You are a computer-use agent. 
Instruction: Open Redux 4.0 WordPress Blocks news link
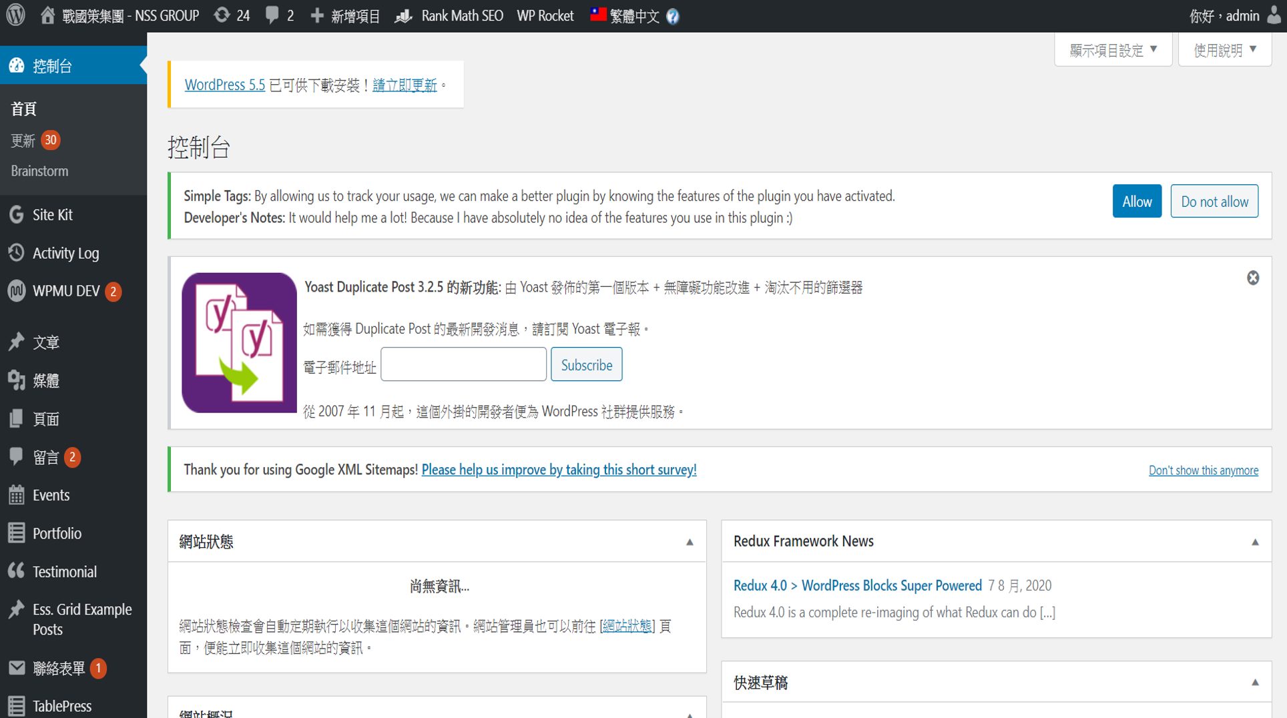coord(858,585)
